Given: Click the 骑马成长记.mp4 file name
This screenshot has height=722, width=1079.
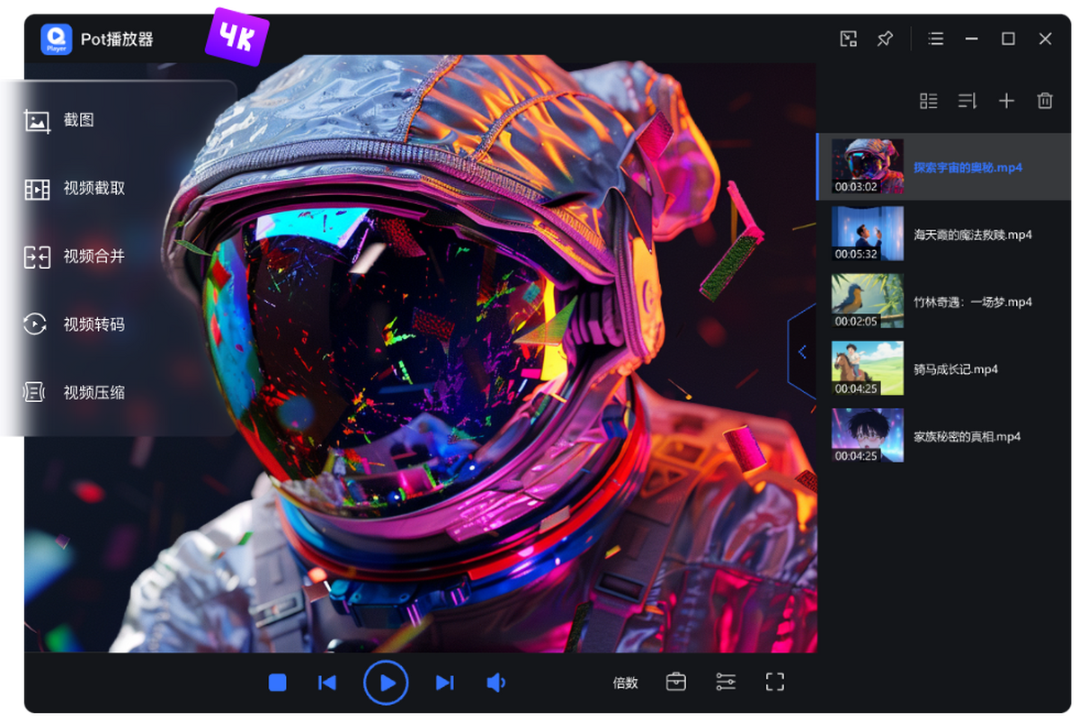Looking at the screenshot, I should (956, 370).
